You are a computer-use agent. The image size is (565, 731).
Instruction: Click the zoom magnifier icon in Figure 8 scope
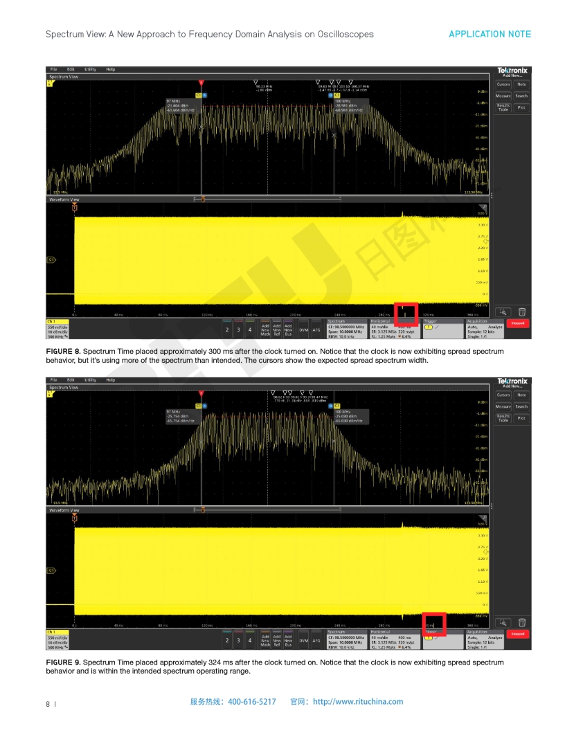tap(503, 312)
